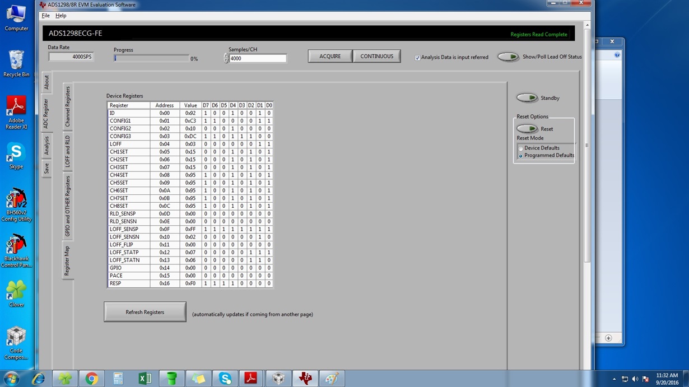Screen dimensions: 689x387
Task: Open Adobe Reader from the taskbar
Action: tap(250, 379)
